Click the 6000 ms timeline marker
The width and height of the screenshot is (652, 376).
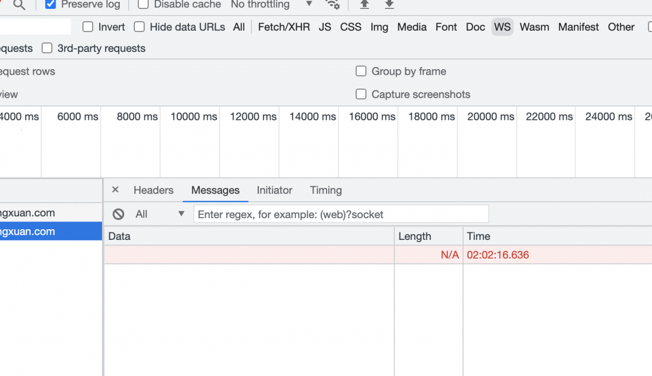pos(78,117)
